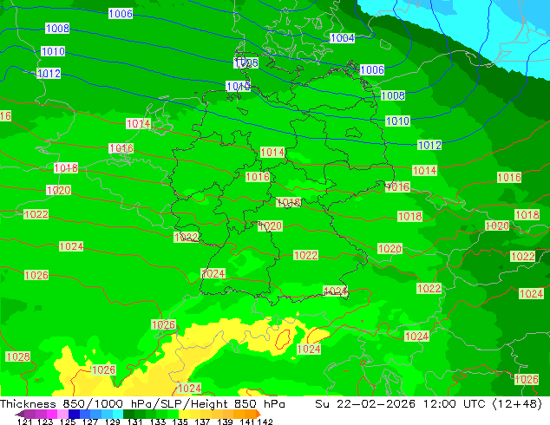Click the legend value 142
550x425 pixels.
point(265,422)
